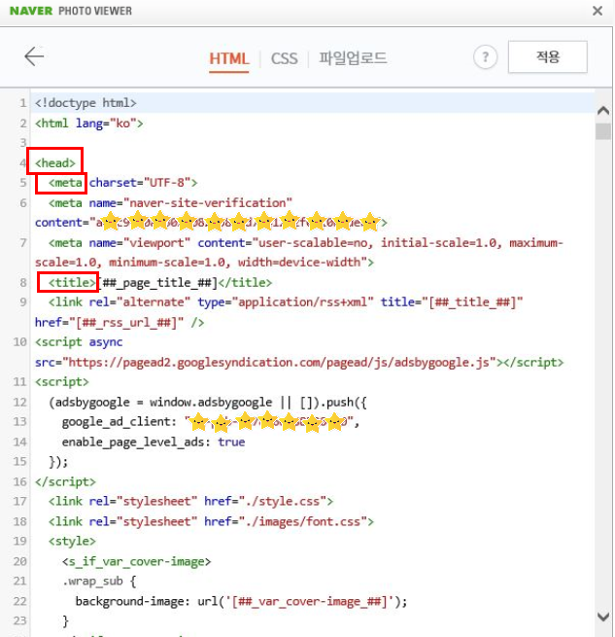Click line number 1 in gutter
The image size is (615, 637).
click(x=23, y=103)
